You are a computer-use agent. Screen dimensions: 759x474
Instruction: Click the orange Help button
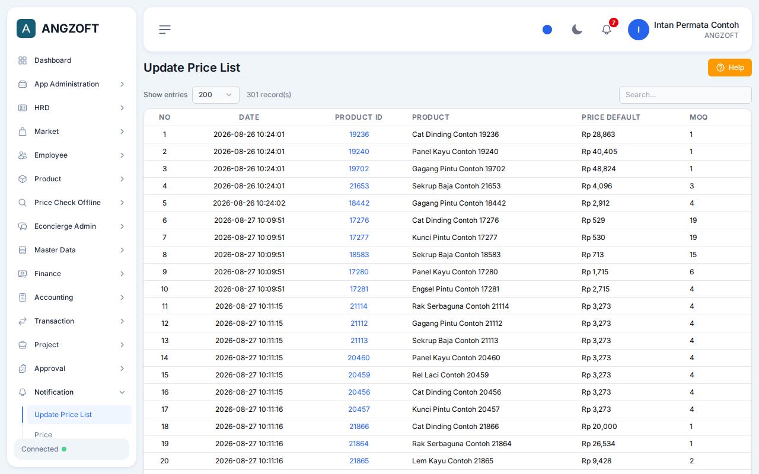(x=730, y=68)
